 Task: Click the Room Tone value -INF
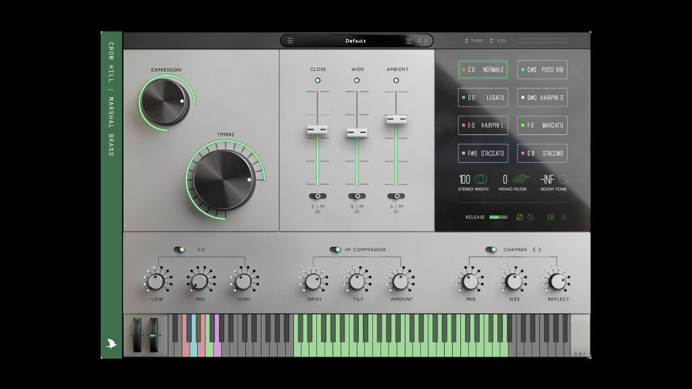pyautogui.click(x=547, y=180)
